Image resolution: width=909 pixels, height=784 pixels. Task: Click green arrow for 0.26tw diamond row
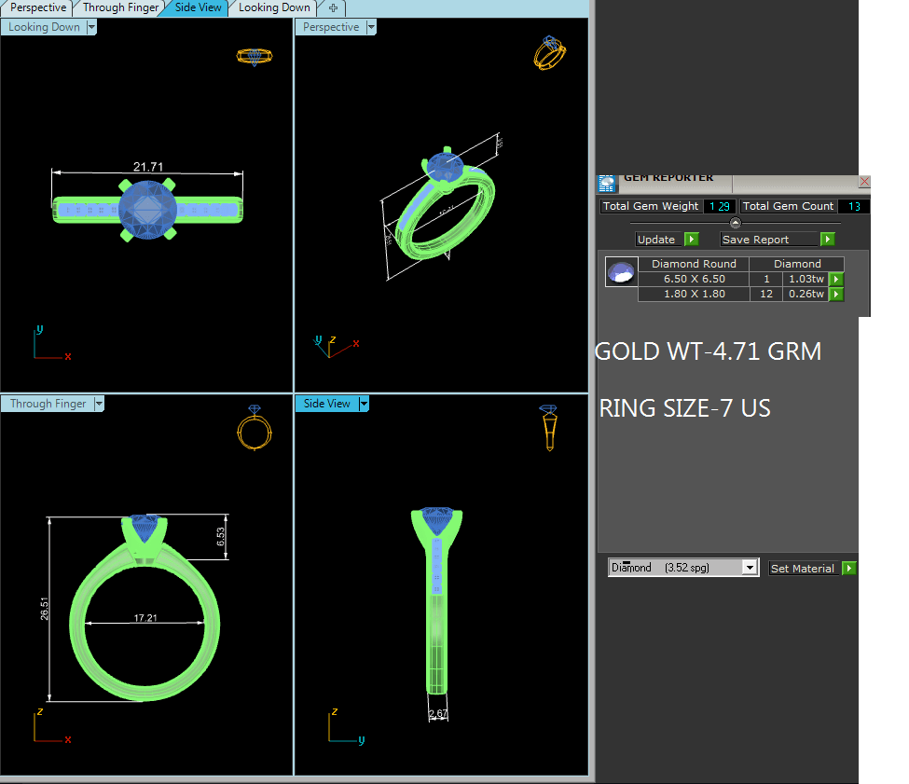[836, 295]
